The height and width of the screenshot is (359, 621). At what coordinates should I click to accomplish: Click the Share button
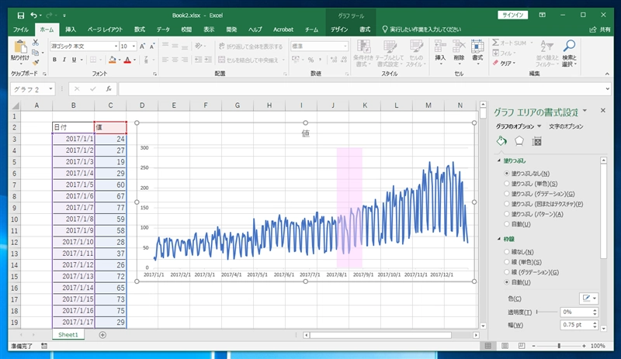pyautogui.click(x=600, y=29)
